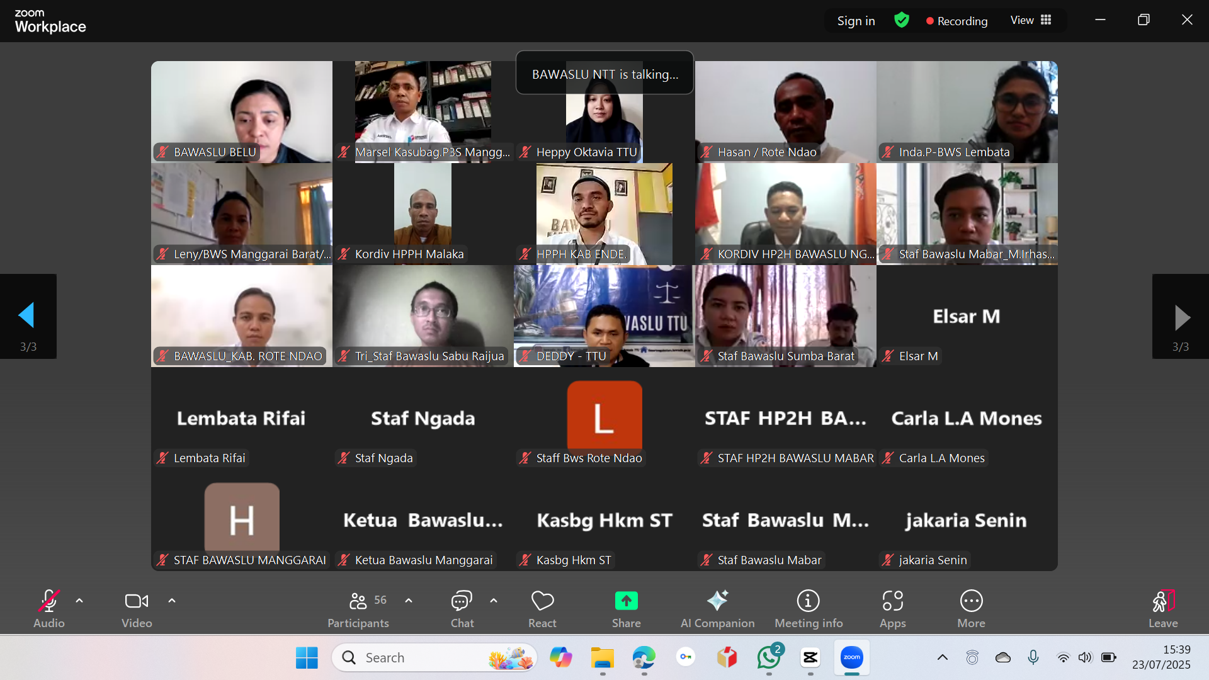The height and width of the screenshot is (680, 1209).
Task: Click the green Share screen icon
Action: 626,601
